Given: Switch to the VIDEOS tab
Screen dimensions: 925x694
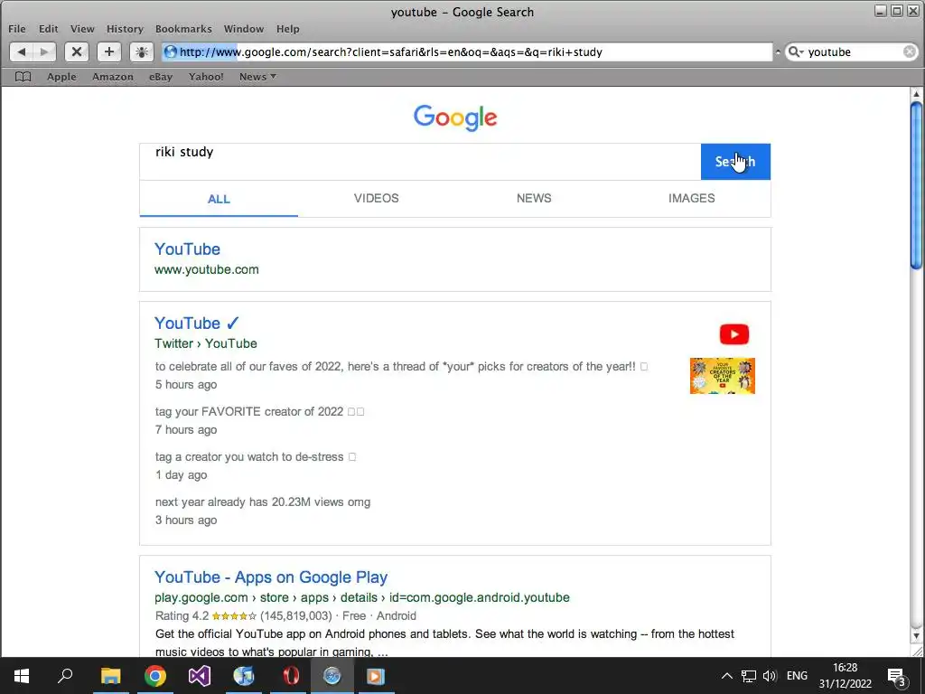Looking at the screenshot, I should pyautogui.click(x=377, y=198).
